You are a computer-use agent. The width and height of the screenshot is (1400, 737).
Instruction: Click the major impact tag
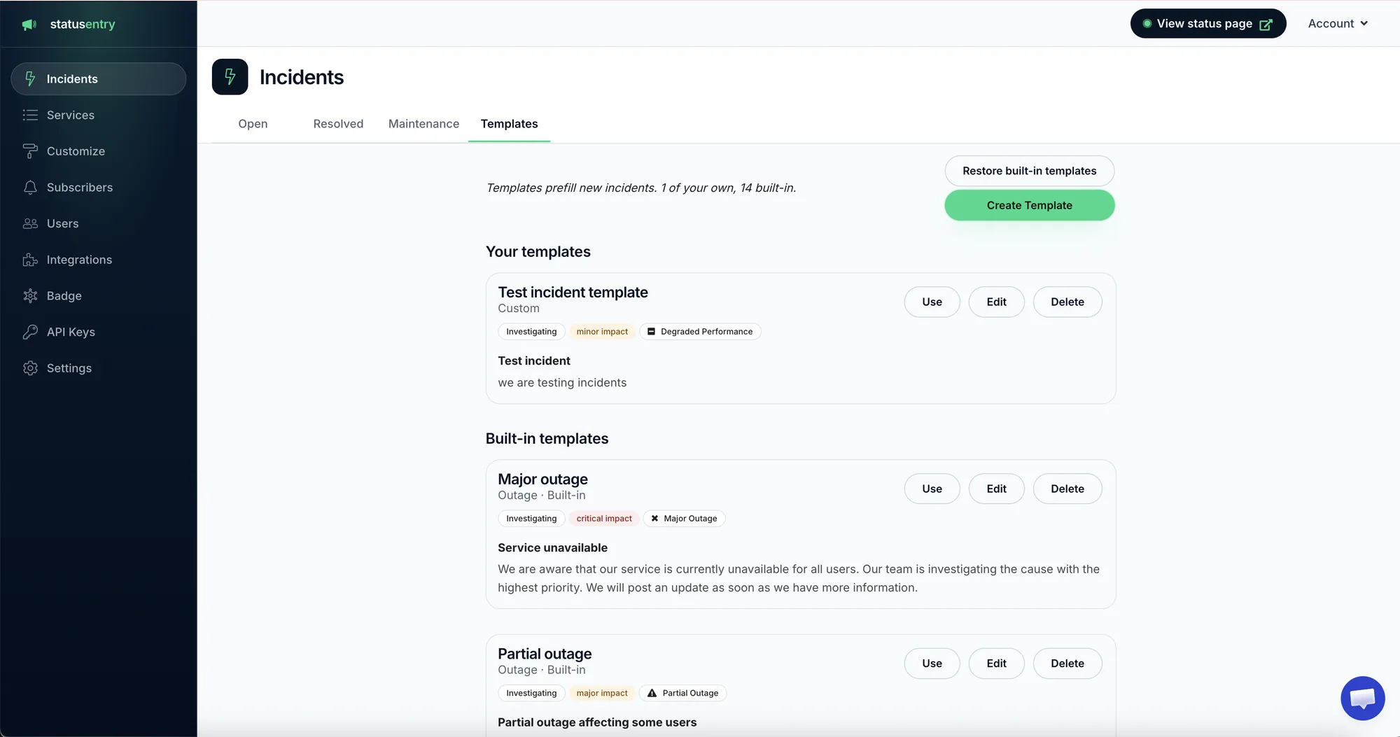[602, 693]
